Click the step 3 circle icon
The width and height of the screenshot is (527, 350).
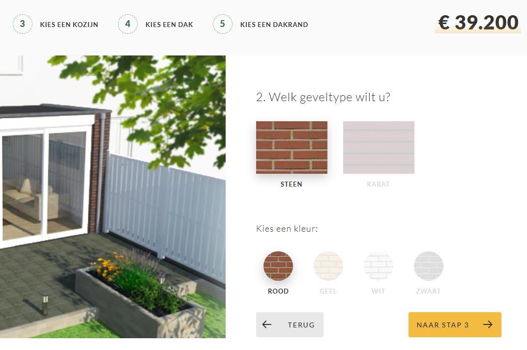pyautogui.click(x=23, y=24)
